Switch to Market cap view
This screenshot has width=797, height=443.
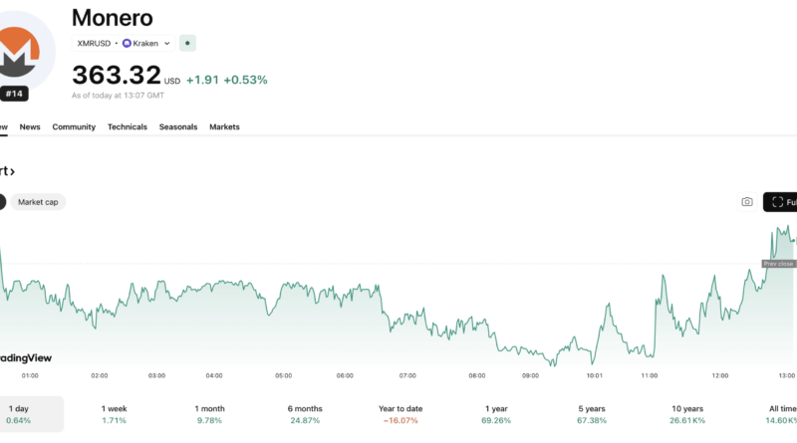point(38,202)
